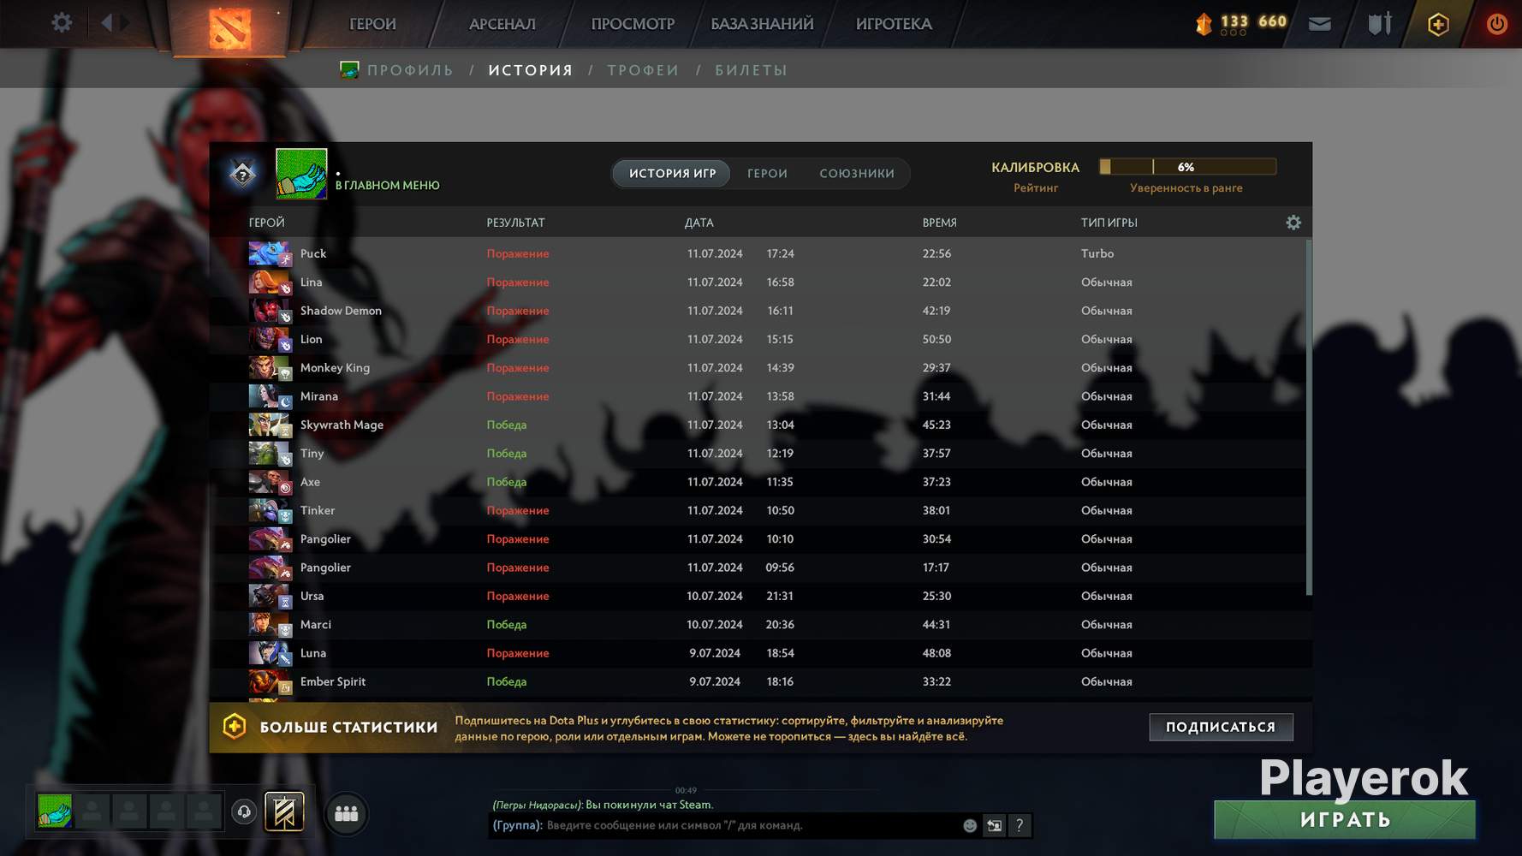The height and width of the screenshot is (856, 1522).
Task: Click the Tinker hero portrait
Action: coord(270,510)
